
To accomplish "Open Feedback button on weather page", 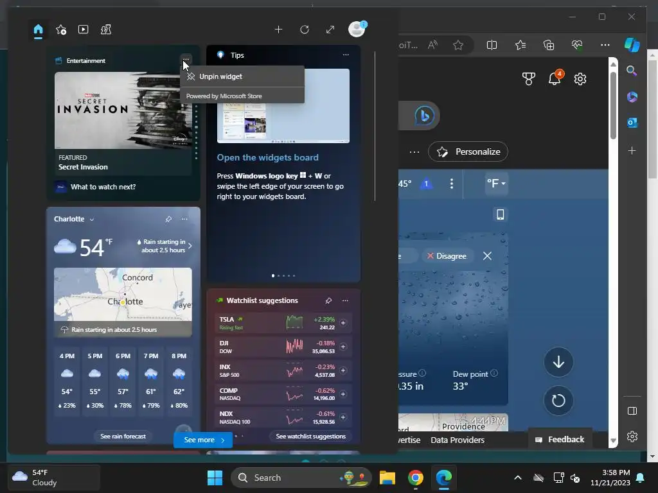I will click(560, 439).
